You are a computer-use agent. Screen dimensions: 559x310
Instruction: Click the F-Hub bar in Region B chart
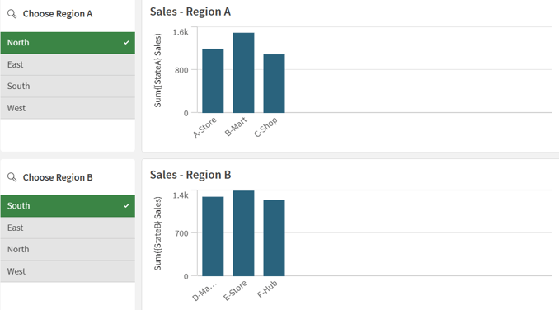275,237
